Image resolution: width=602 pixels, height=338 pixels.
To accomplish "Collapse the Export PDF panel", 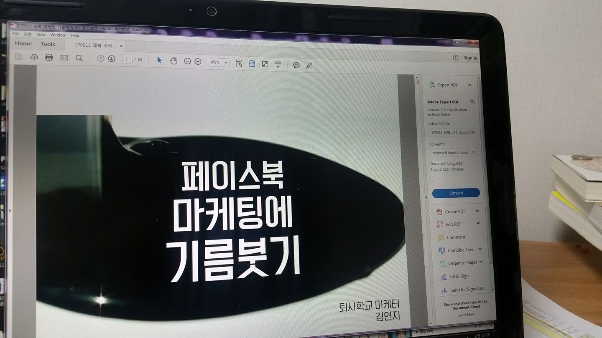I will [x=469, y=85].
